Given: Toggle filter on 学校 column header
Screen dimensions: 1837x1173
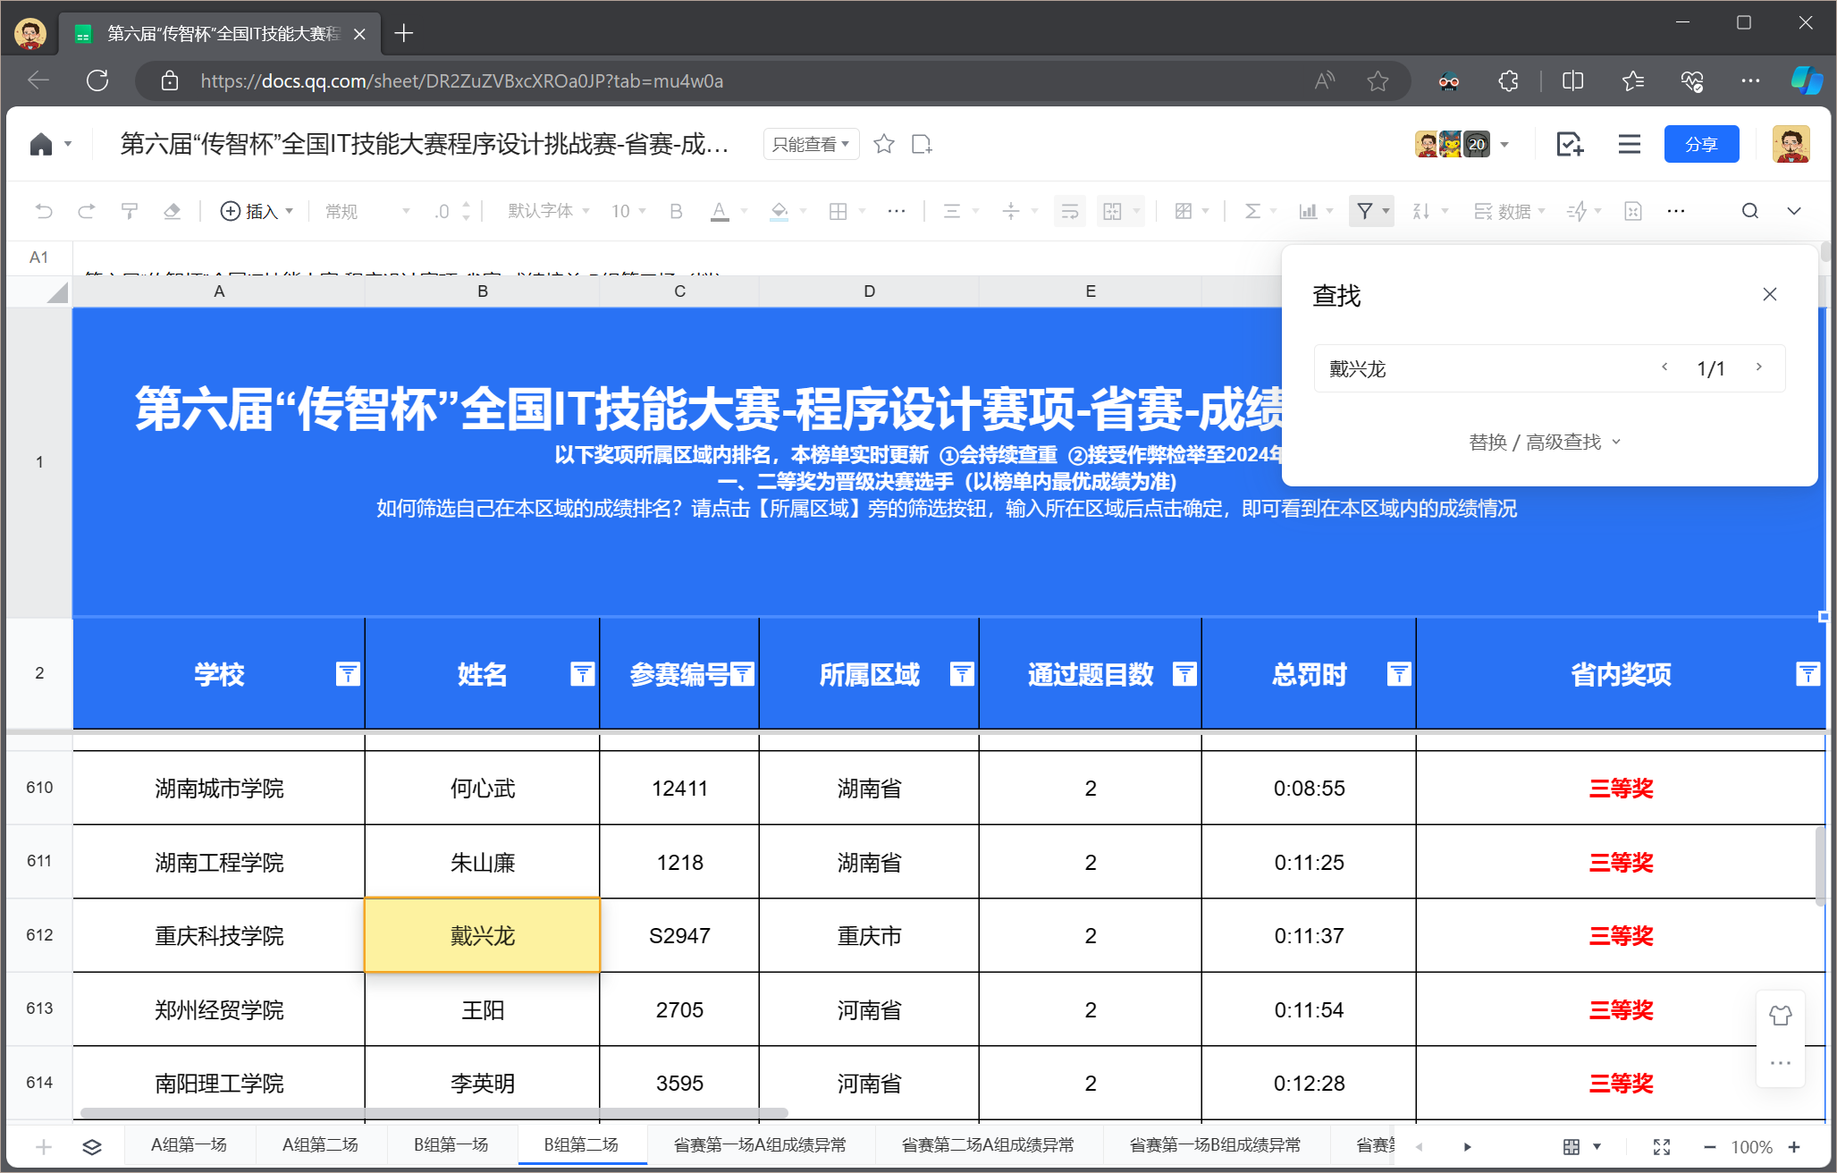Looking at the screenshot, I should tap(347, 674).
